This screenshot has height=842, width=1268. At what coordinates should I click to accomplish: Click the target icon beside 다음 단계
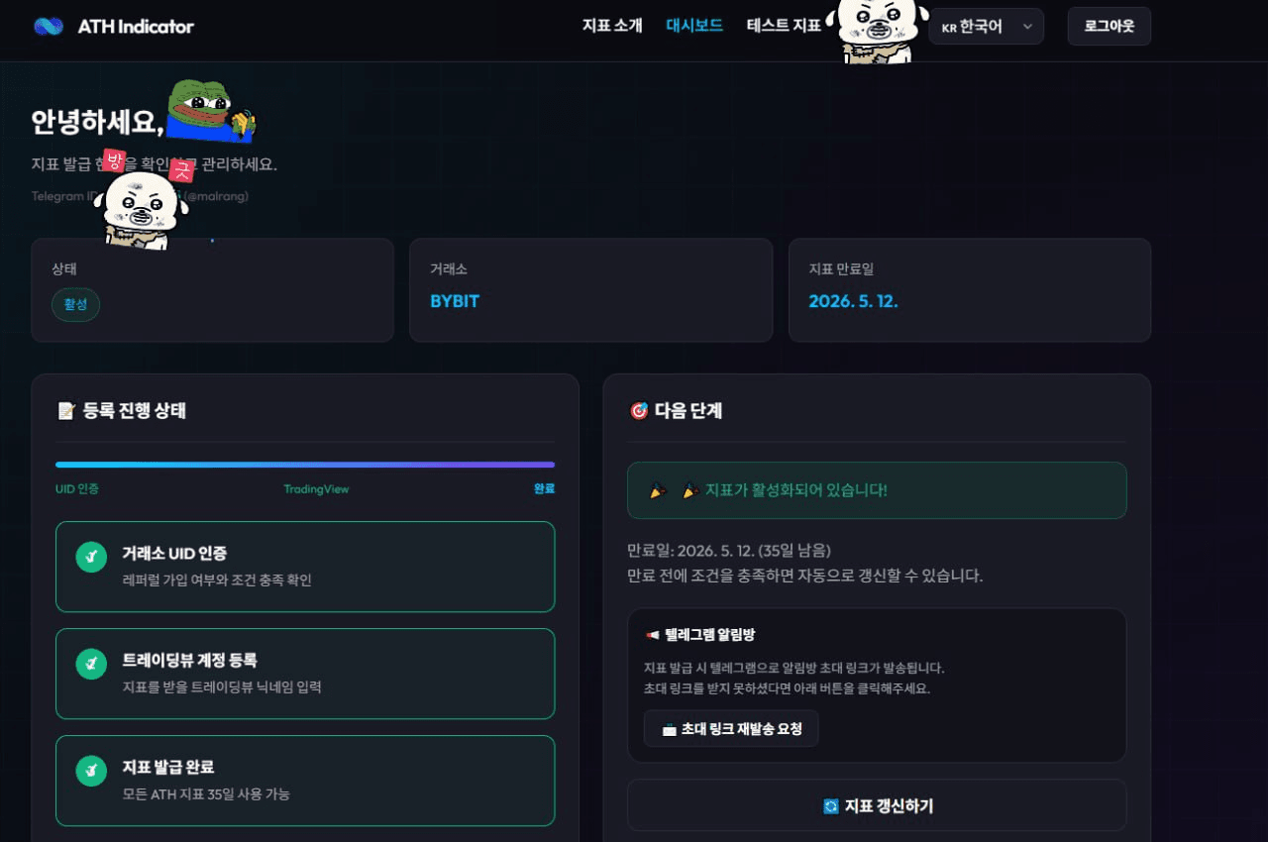pyautogui.click(x=638, y=410)
